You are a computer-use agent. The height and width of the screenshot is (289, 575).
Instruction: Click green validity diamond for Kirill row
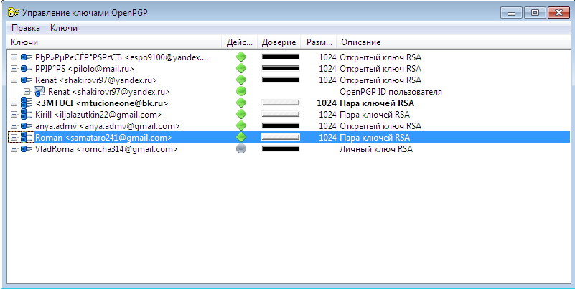(241, 114)
